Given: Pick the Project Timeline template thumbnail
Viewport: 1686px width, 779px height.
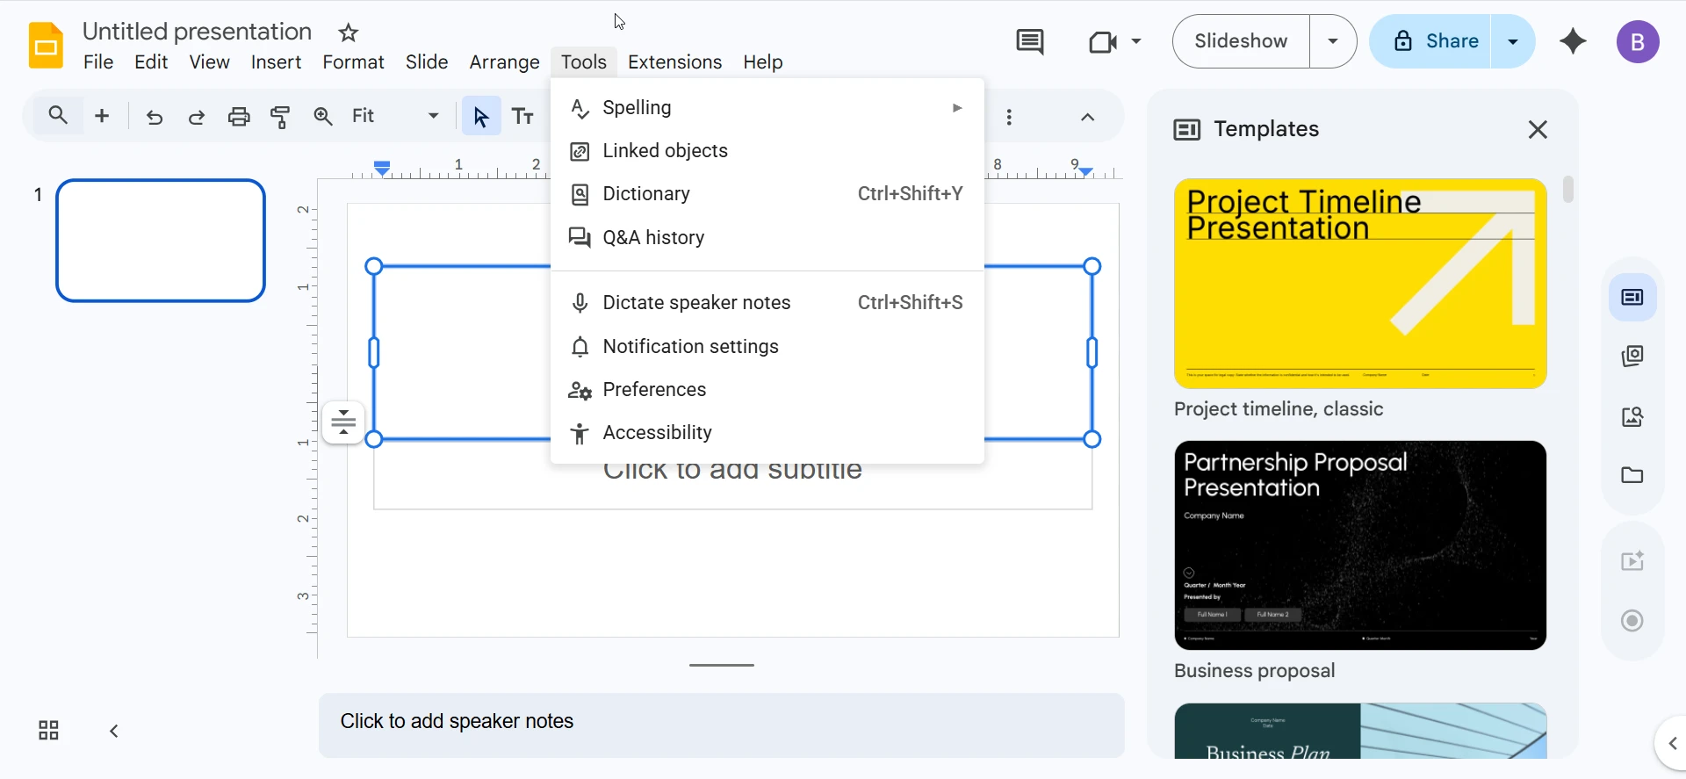Looking at the screenshot, I should tap(1360, 284).
